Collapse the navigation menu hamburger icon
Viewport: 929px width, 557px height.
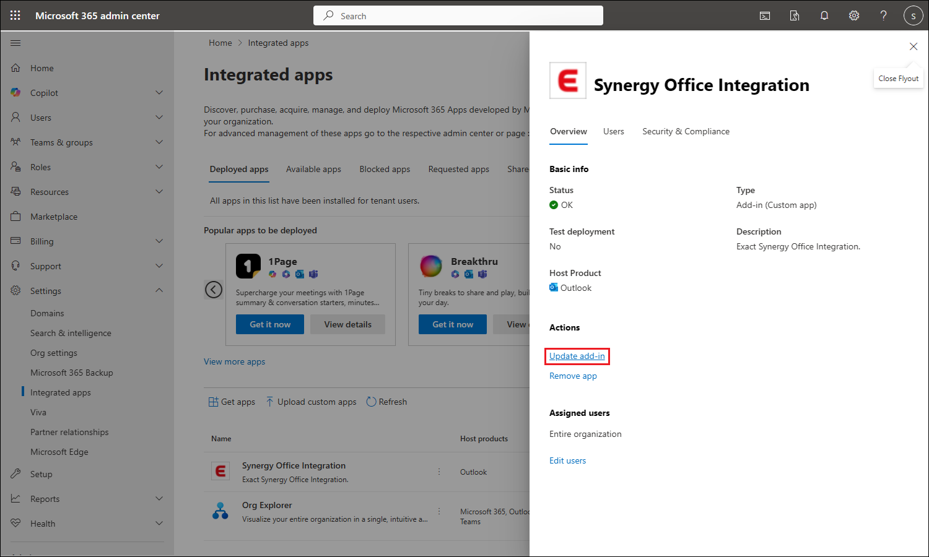coord(15,43)
